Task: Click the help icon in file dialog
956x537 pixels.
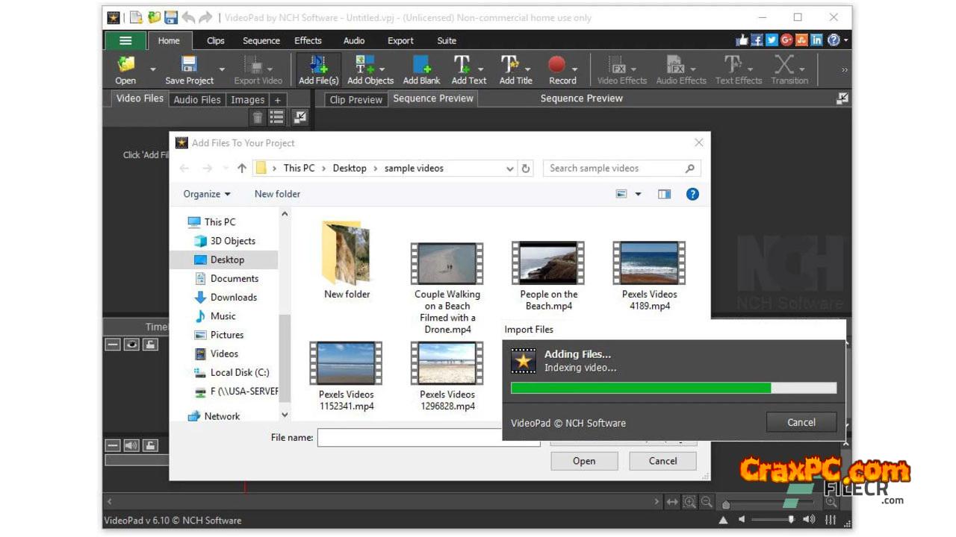Action: point(692,194)
